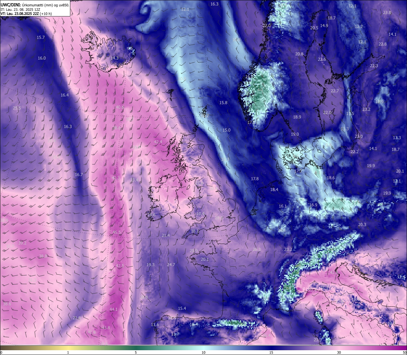The image size is (407, 355).
Task: Click the 14.3 value over Iceland
Action: click(x=114, y=58)
